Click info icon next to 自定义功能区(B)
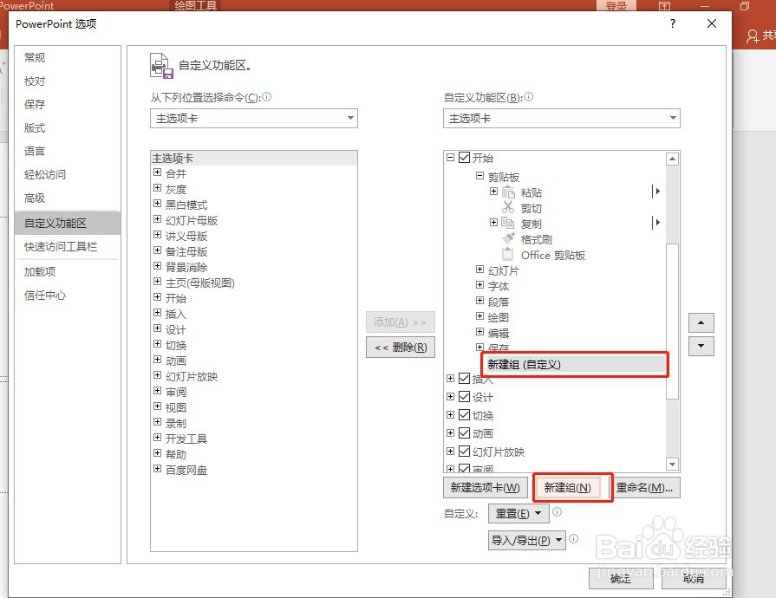The width and height of the screenshot is (776, 598). [529, 97]
